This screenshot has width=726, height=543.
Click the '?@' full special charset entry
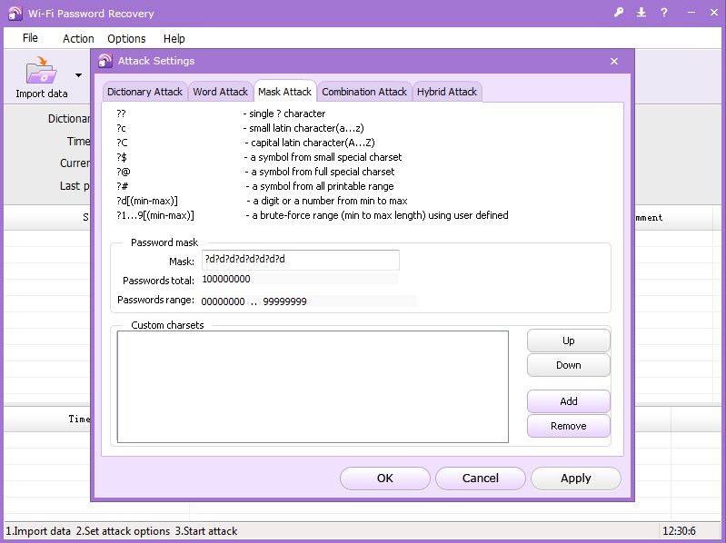click(x=124, y=172)
